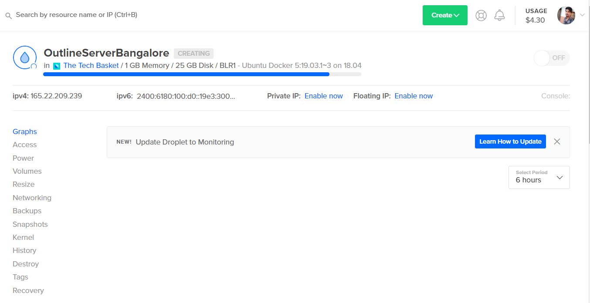Focus the resource name or IP search field
Image resolution: width=590 pixels, height=303 pixels.
pos(77,15)
